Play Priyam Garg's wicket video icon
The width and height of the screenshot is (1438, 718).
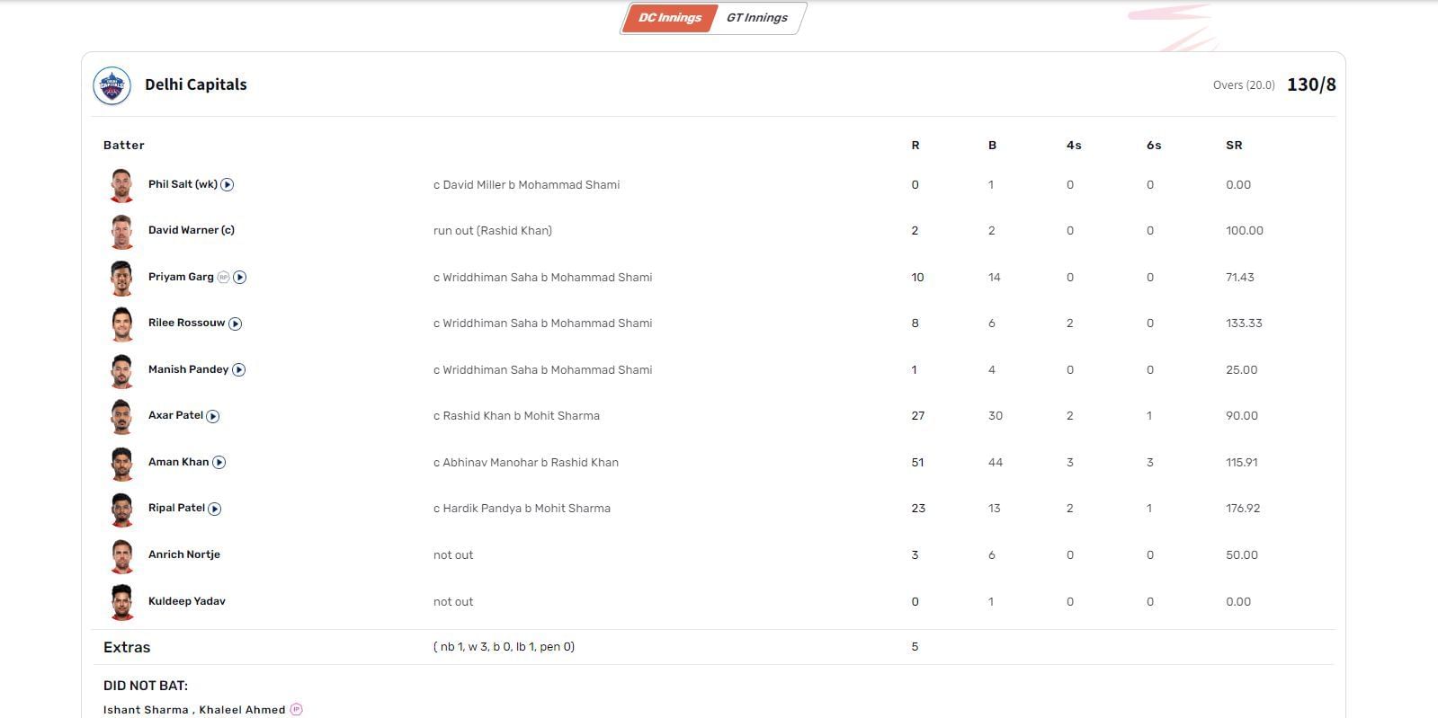click(240, 278)
